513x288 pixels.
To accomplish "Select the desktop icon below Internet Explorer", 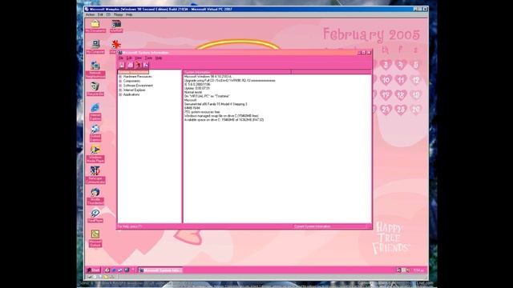I will pyautogui.click(x=95, y=133).
